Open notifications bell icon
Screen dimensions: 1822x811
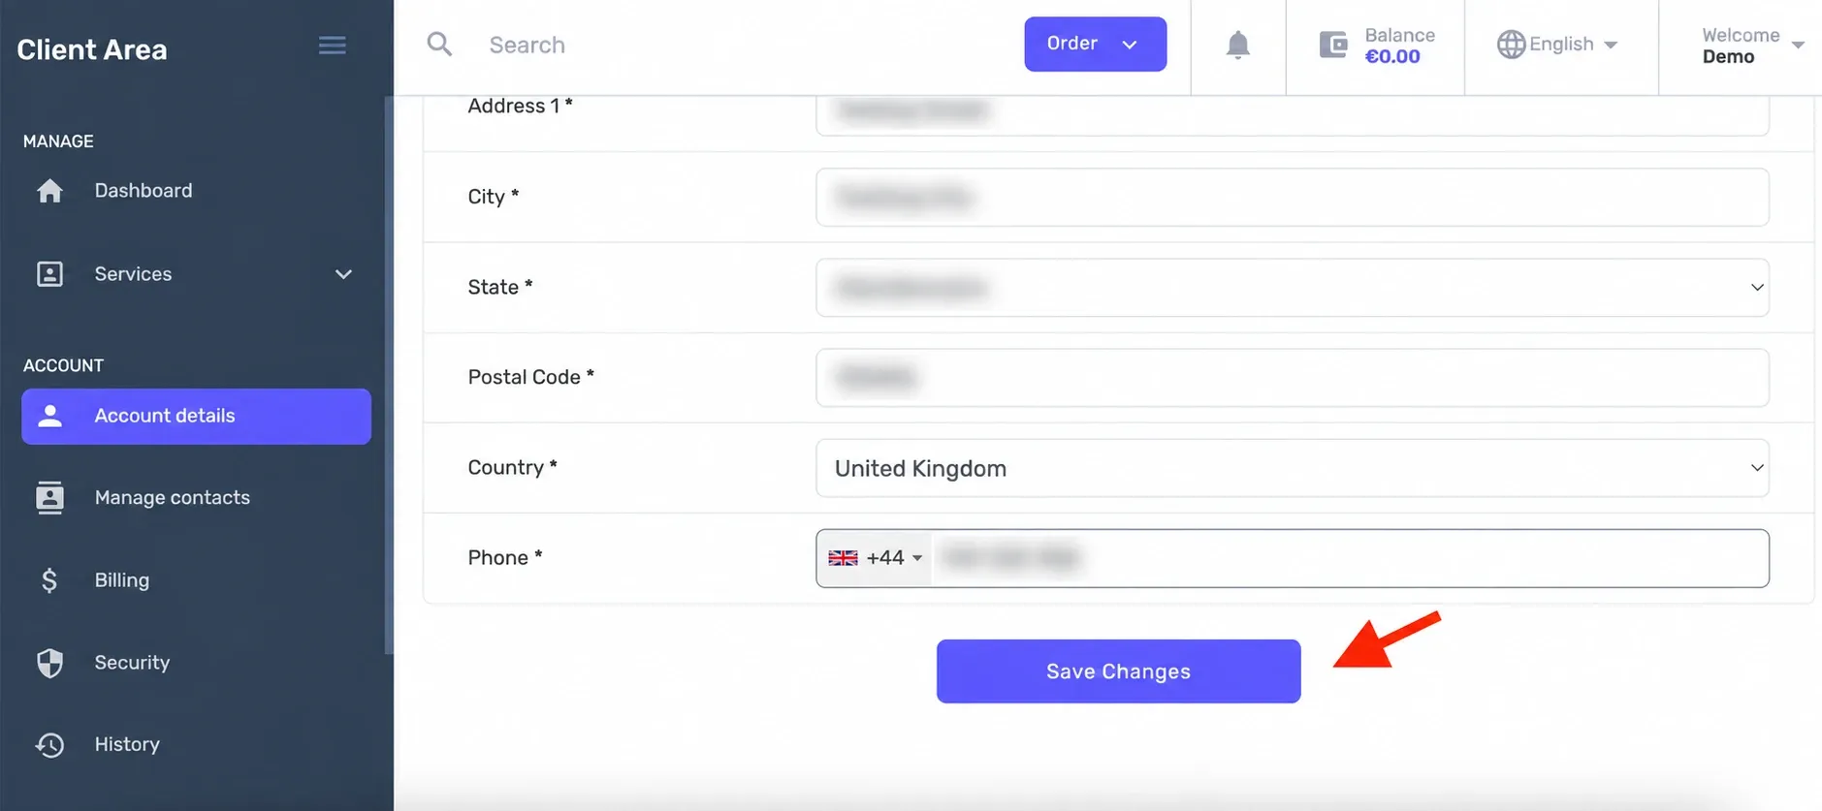pyautogui.click(x=1237, y=45)
